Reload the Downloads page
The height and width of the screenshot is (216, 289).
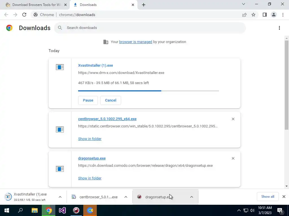coord(24,15)
